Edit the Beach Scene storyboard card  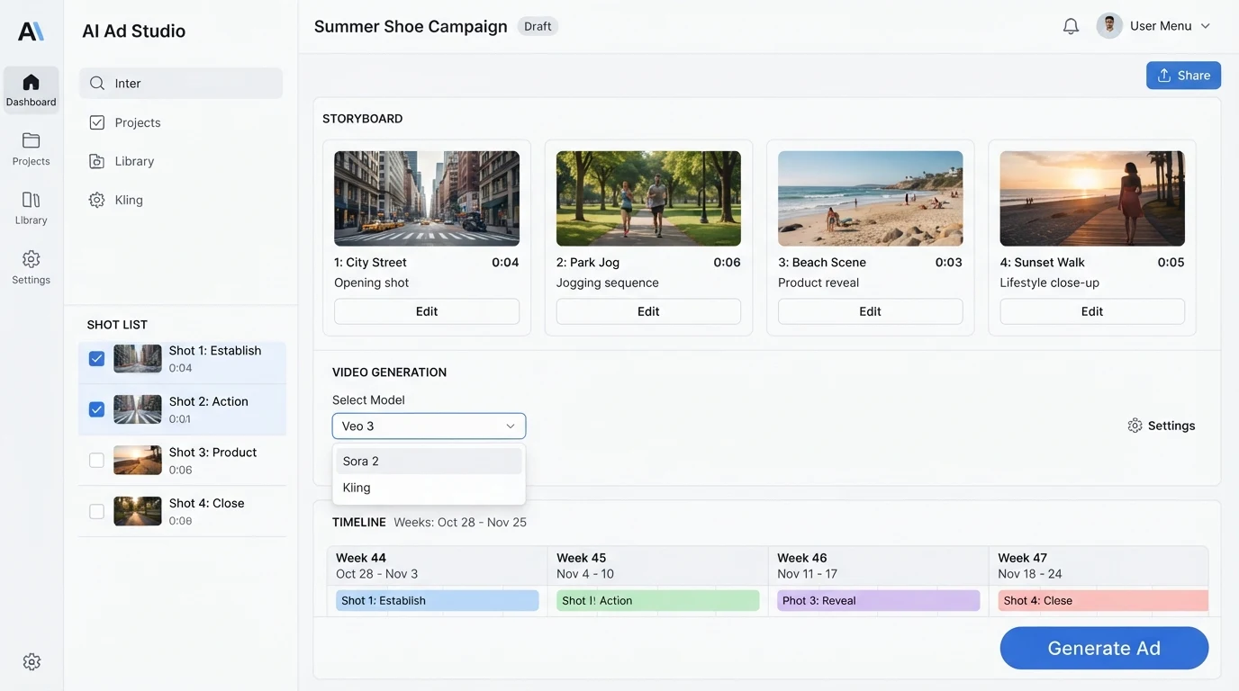pyautogui.click(x=870, y=311)
